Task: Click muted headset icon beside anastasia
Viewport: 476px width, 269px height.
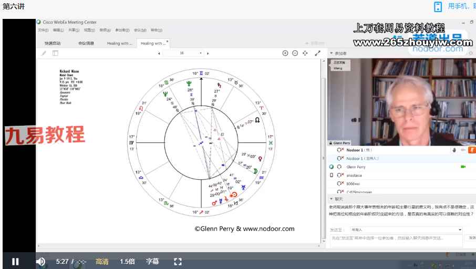Action: tap(340, 175)
